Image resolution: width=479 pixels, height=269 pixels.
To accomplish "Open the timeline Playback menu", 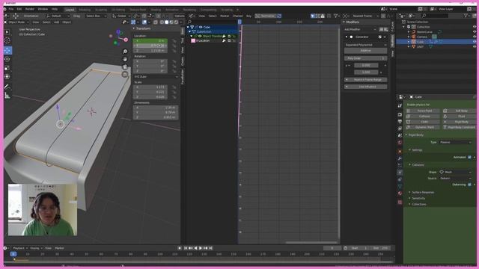I will (20, 248).
